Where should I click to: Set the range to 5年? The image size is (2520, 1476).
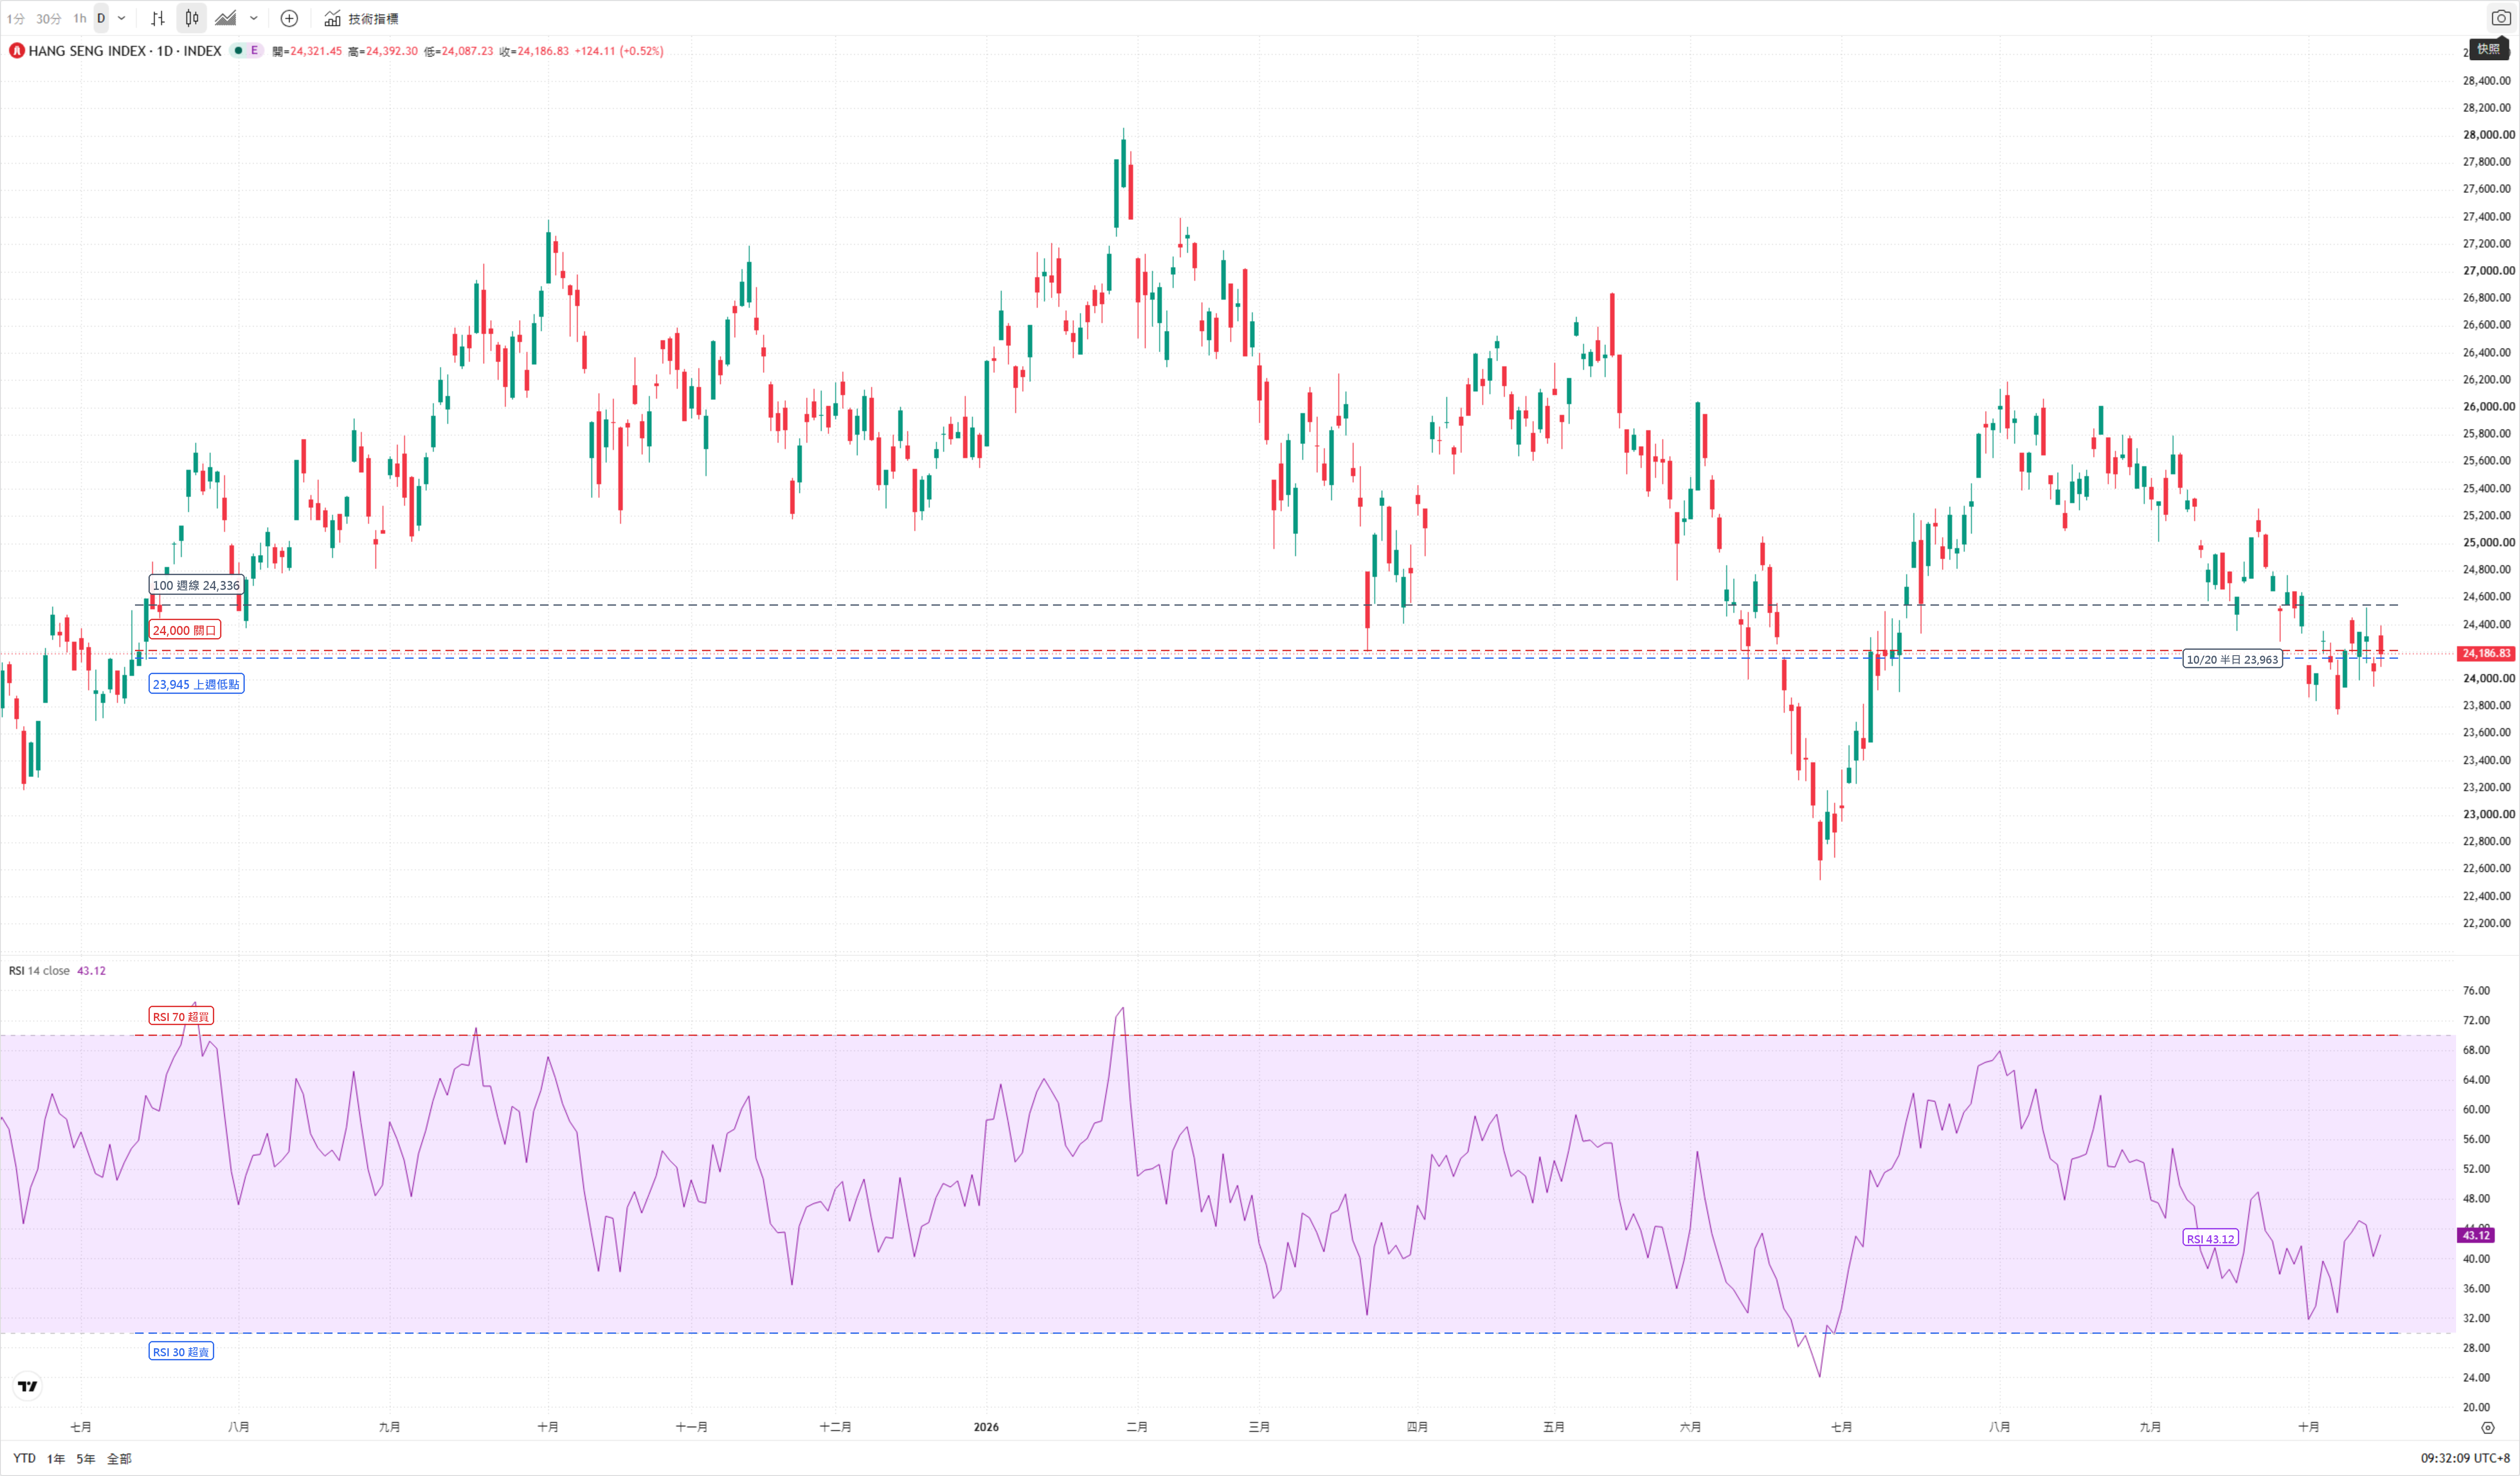tap(86, 1459)
